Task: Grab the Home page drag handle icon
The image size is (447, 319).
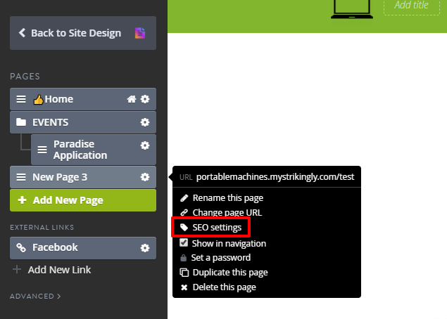Action: (x=21, y=99)
